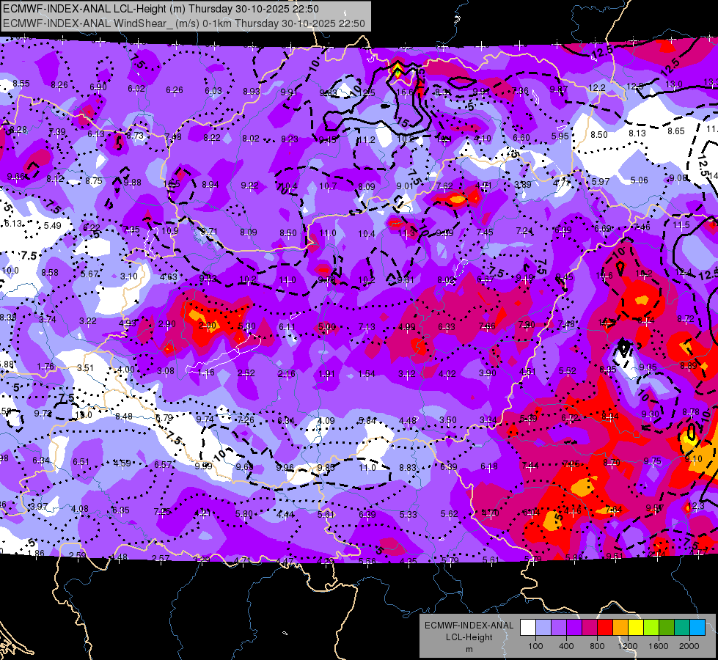Viewport: 718px width, 660px height.
Task: Click the 16.6 wind shear value
Action: click(405, 92)
